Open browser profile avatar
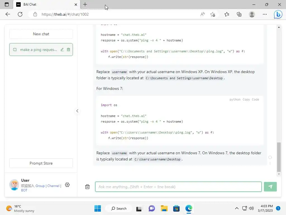The width and height of the screenshot is (286, 215). [252, 14]
